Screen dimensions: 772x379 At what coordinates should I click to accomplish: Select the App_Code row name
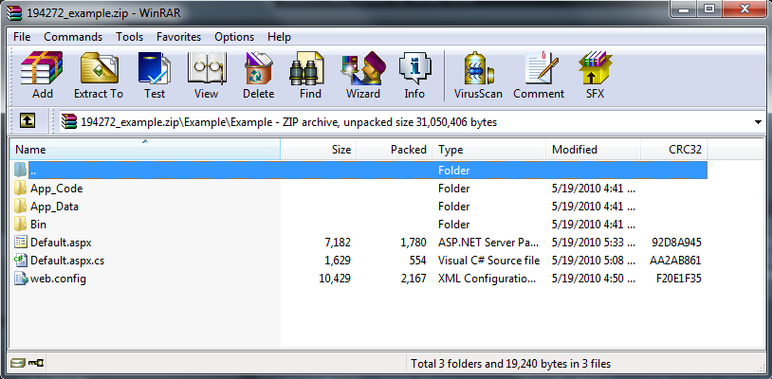click(56, 189)
